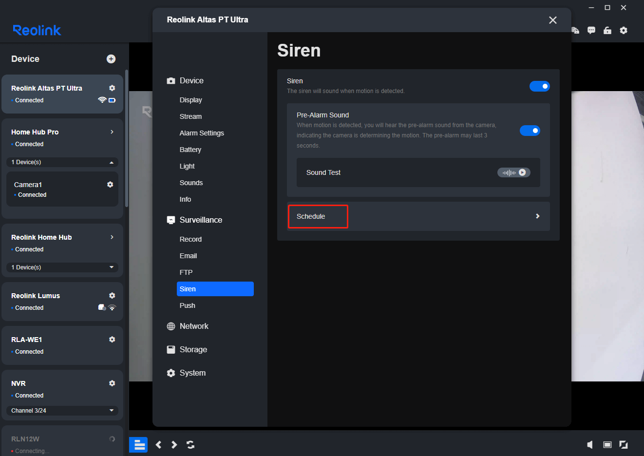Image resolution: width=644 pixels, height=456 pixels.
Task: Select the RLN12W connecting device card
Action: (62, 441)
